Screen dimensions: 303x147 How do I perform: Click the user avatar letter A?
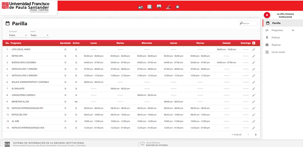[x=267, y=15]
